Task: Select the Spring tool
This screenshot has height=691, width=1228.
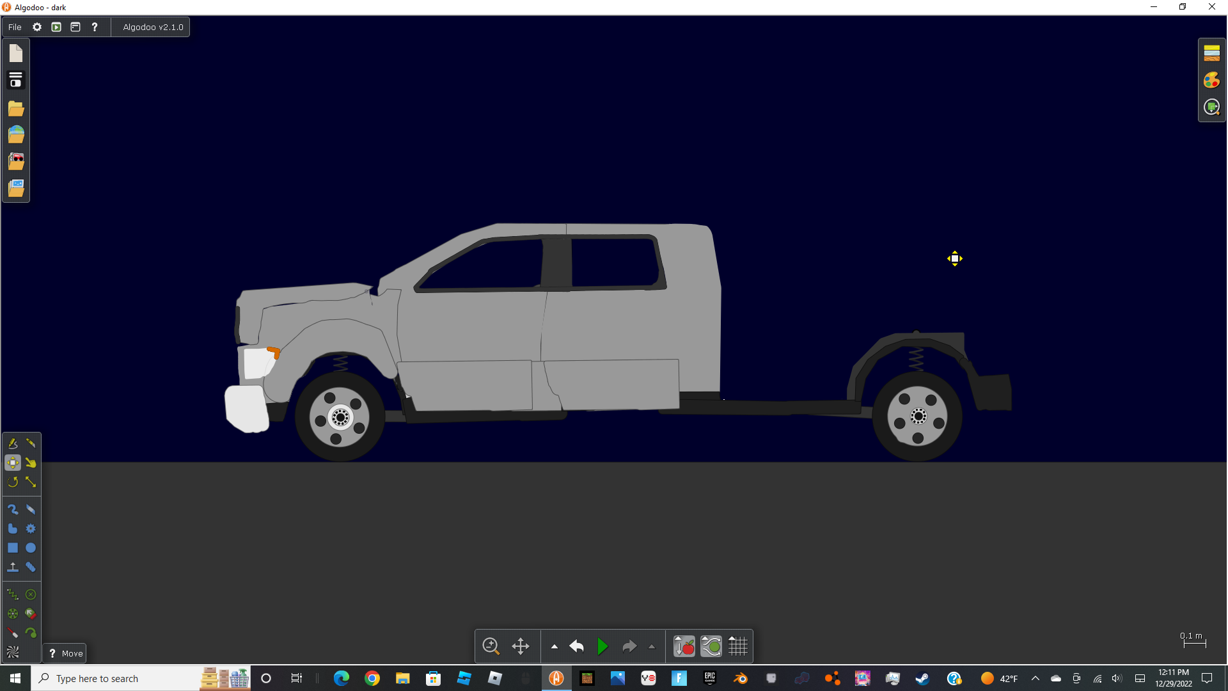Action: (13, 595)
